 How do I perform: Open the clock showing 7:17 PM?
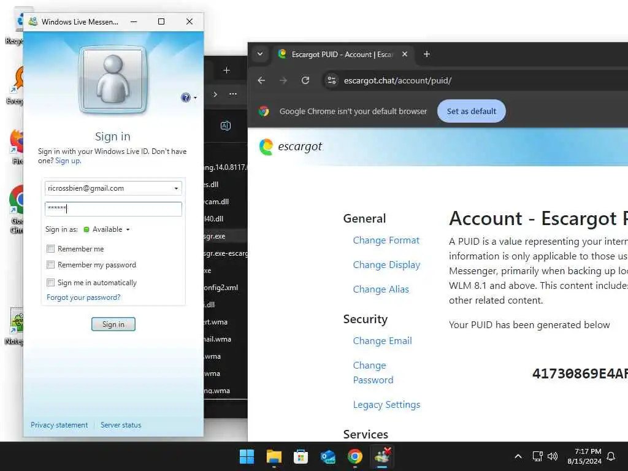tap(584, 456)
